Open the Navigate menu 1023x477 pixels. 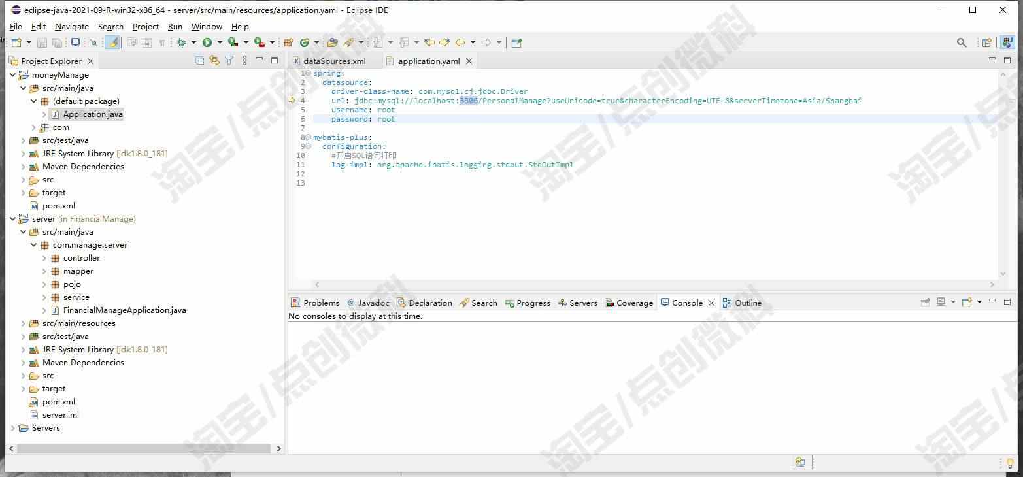[72, 26]
